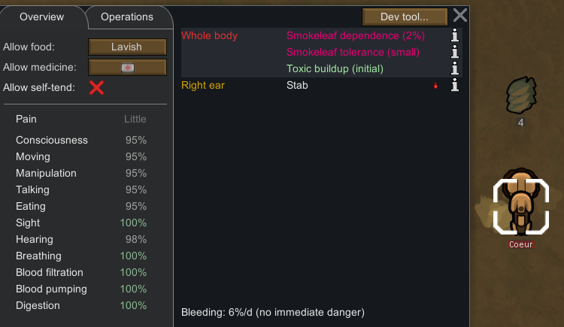Click the Hearing 98% stat row

(x=81, y=239)
